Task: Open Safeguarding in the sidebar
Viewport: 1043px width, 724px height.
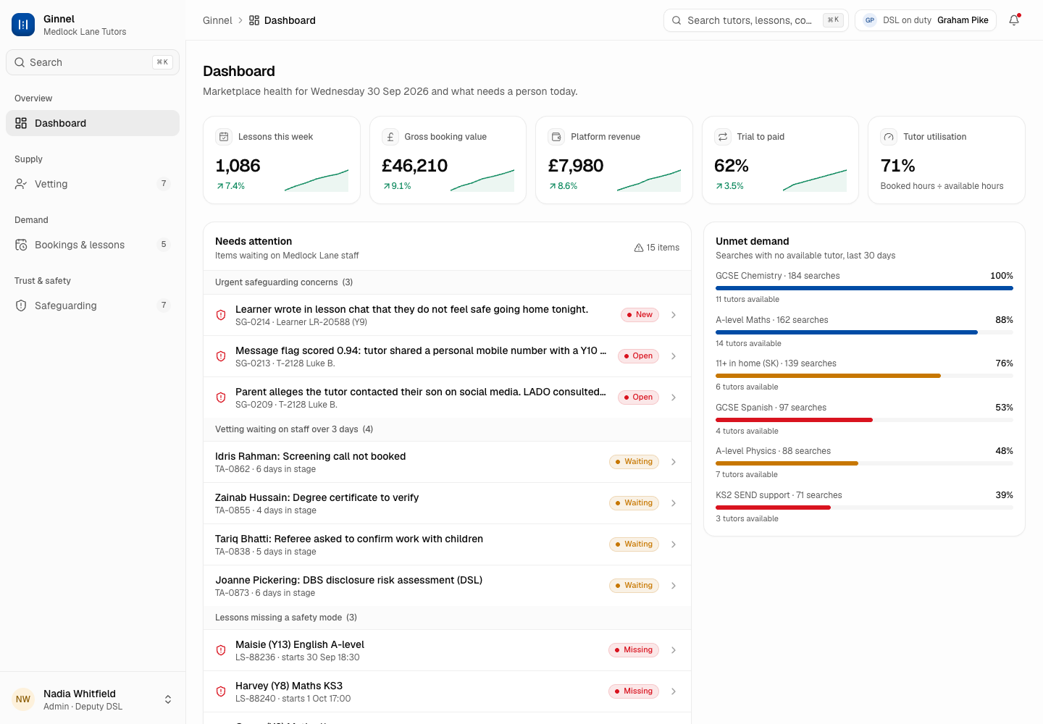Action: coord(93,306)
